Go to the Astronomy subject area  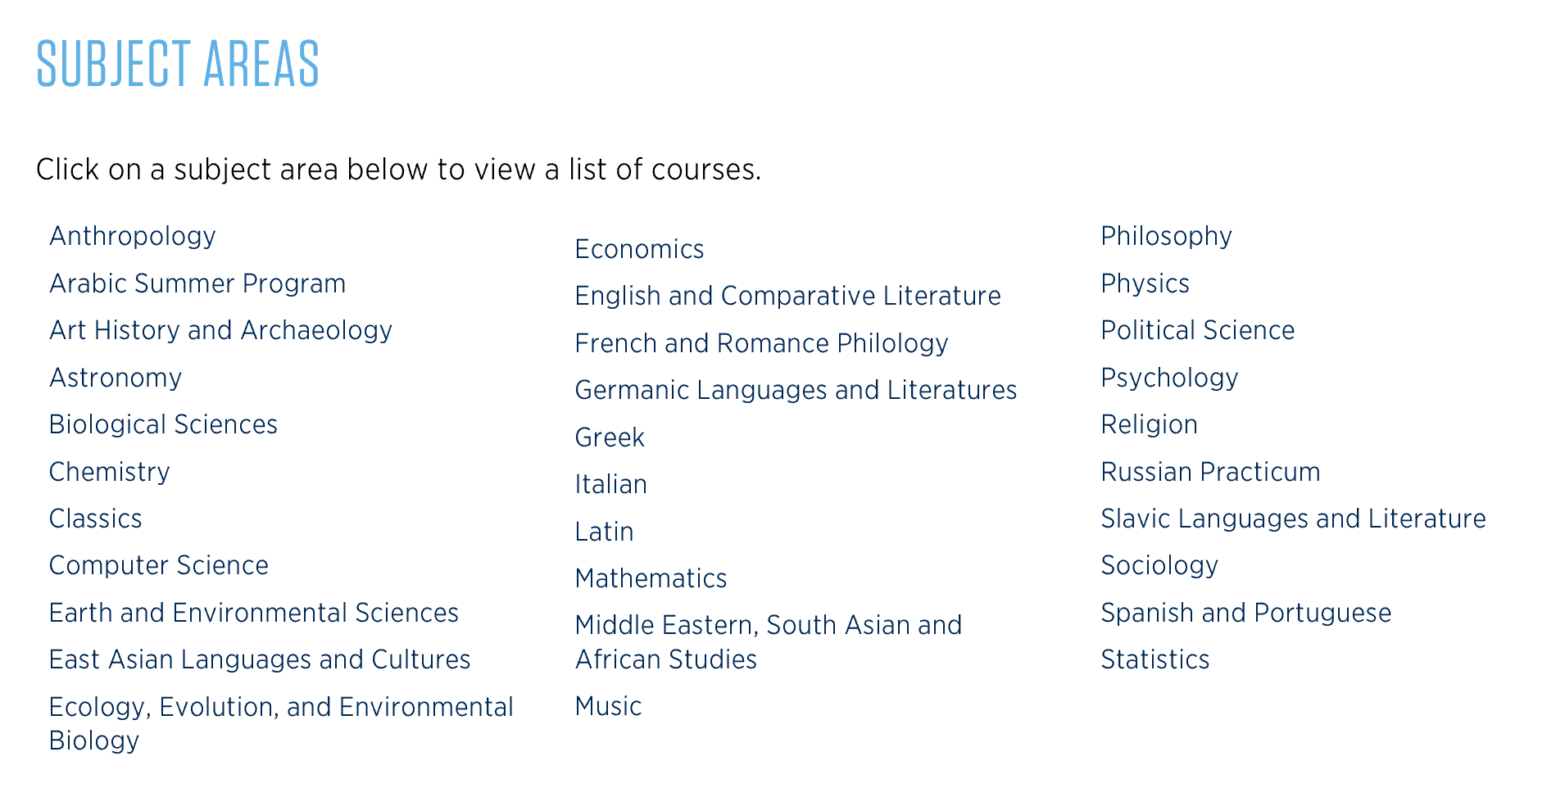tap(116, 378)
